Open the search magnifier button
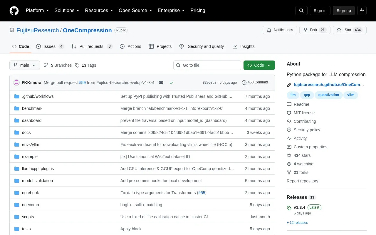The height and width of the screenshot is (235, 376). click(301, 11)
